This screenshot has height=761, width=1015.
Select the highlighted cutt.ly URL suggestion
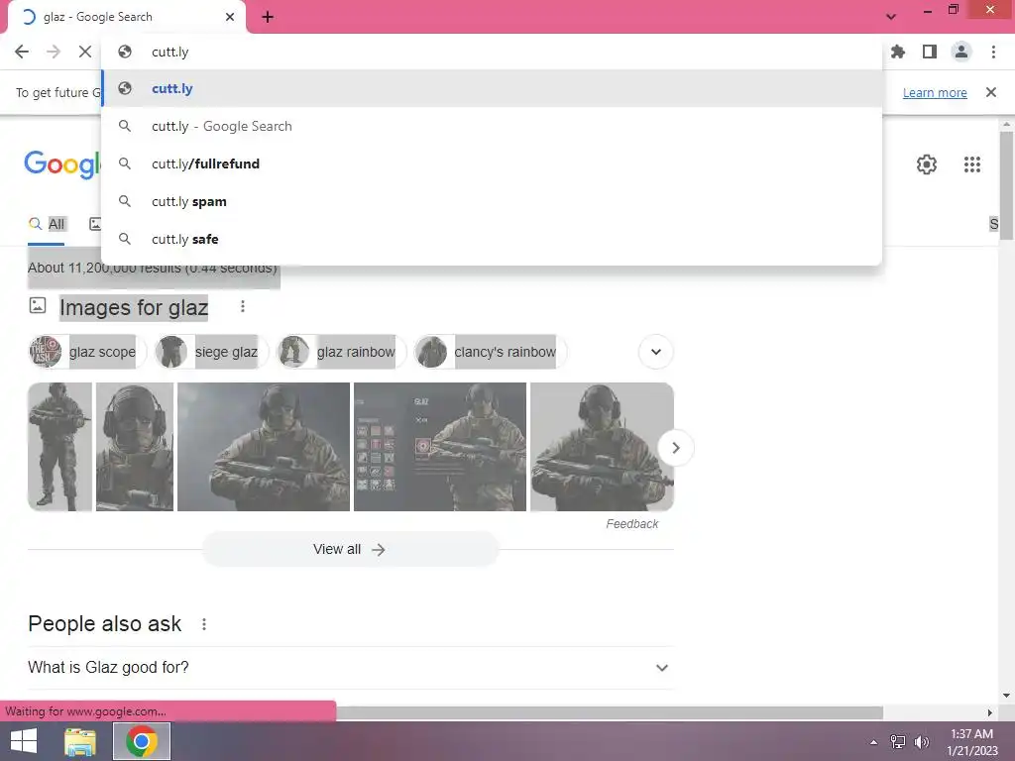pos(492,88)
